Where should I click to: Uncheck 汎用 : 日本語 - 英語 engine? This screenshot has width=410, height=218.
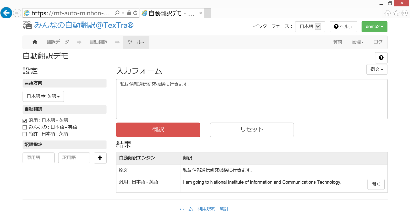point(25,121)
